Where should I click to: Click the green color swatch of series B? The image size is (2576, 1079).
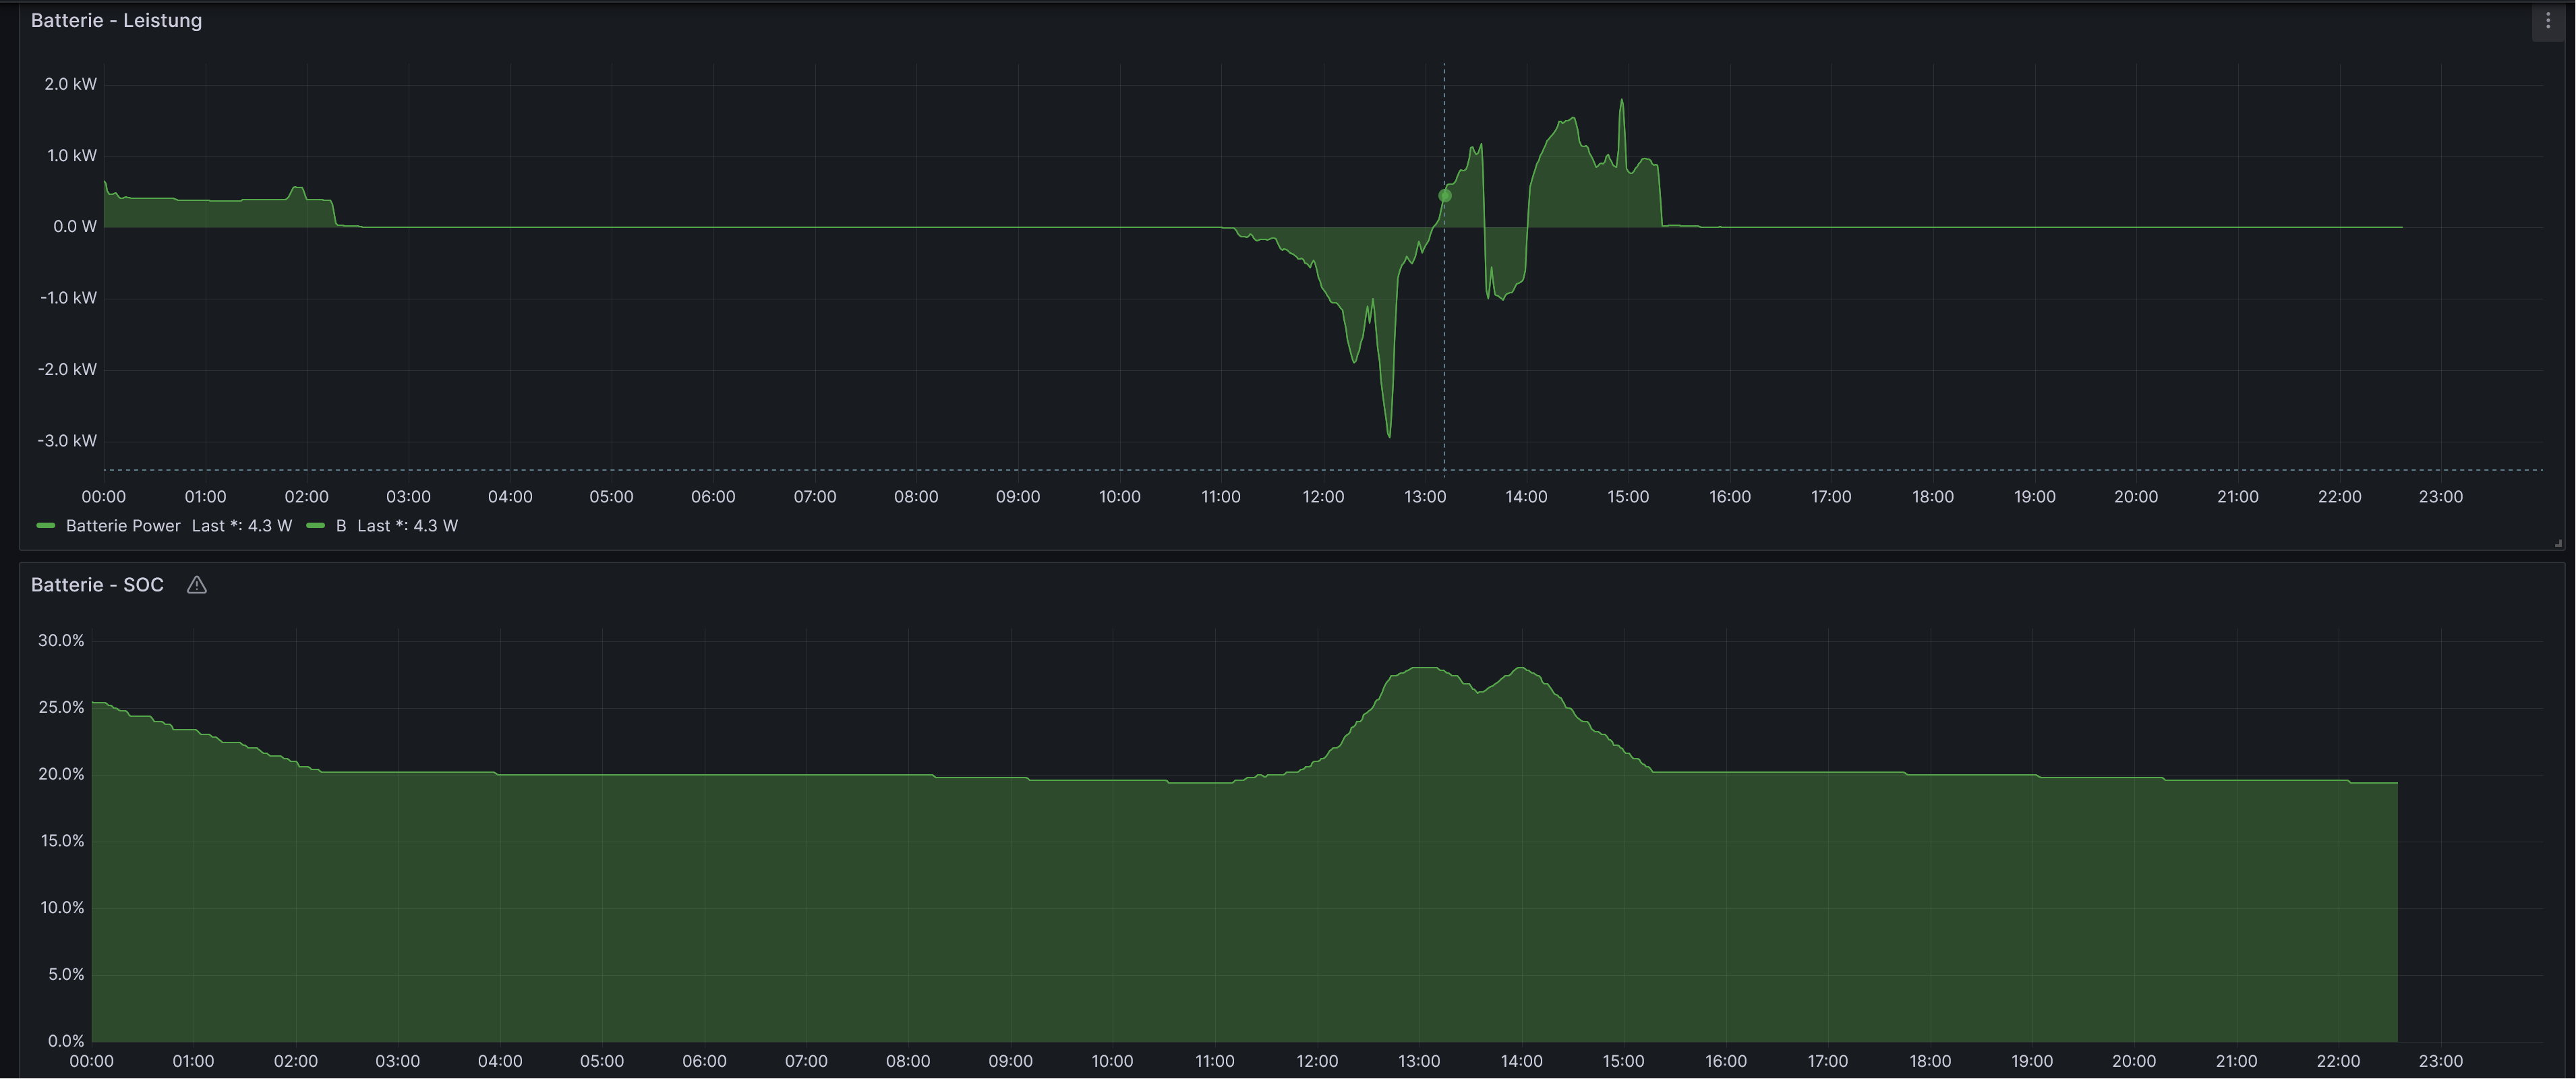coord(315,525)
